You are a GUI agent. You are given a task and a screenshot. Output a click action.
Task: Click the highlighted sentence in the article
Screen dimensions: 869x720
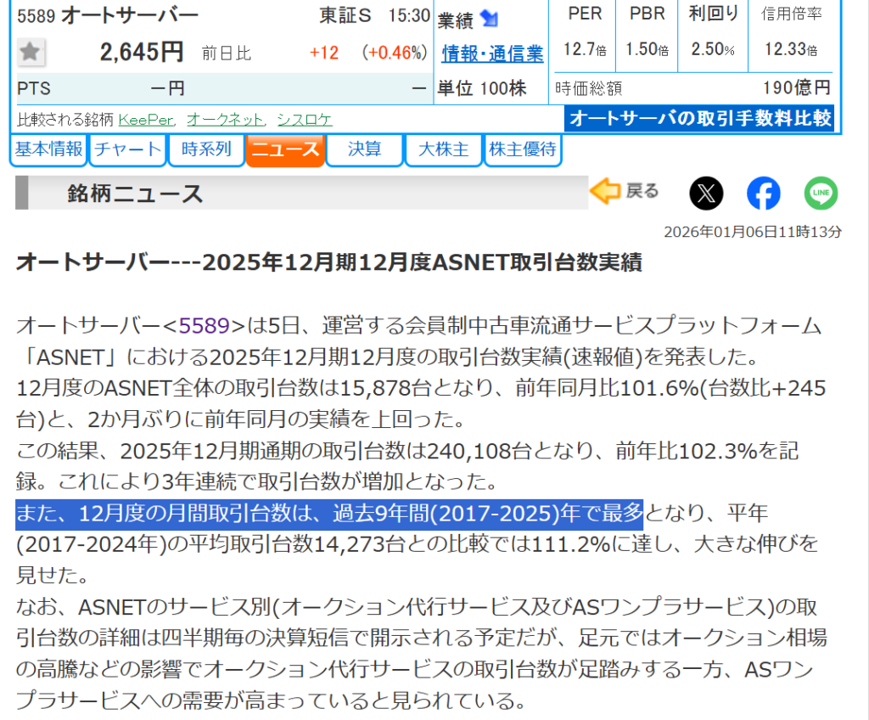tap(329, 513)
